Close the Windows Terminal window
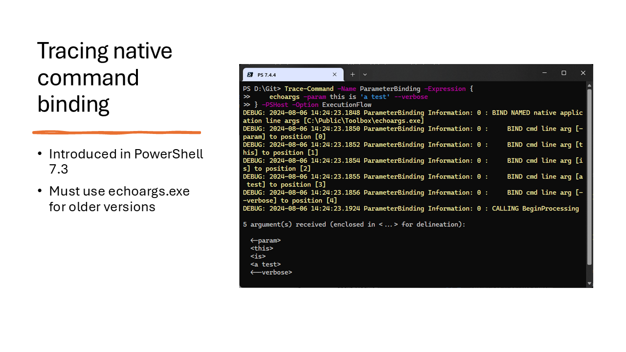Image resolution: width=626 pixels, height=352 pixels. point(583,72)
